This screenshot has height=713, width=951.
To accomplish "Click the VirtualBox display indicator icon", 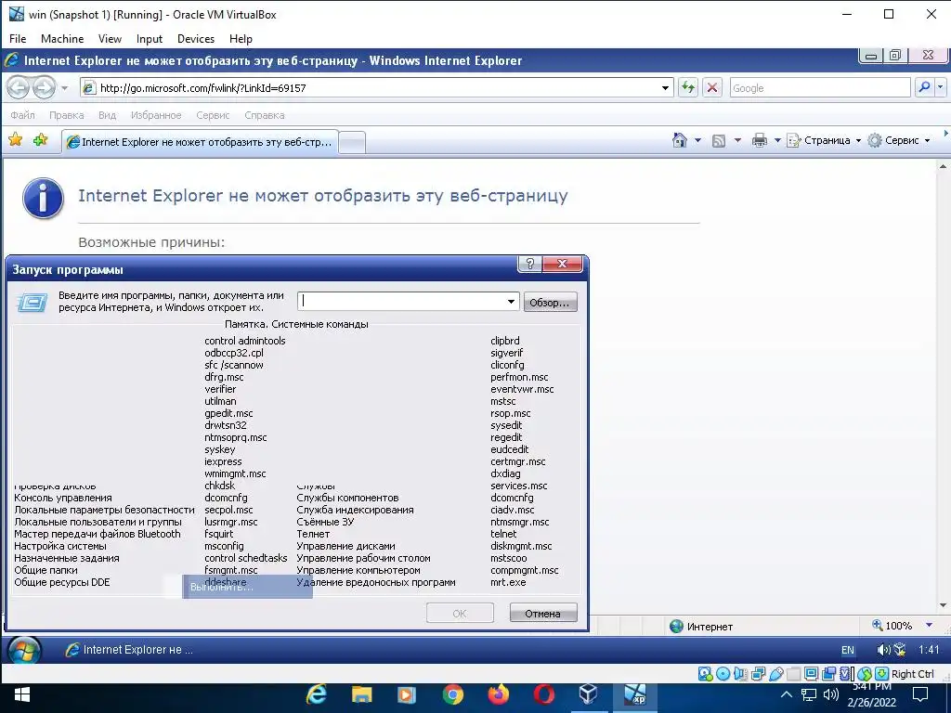I will click(812, 674).
